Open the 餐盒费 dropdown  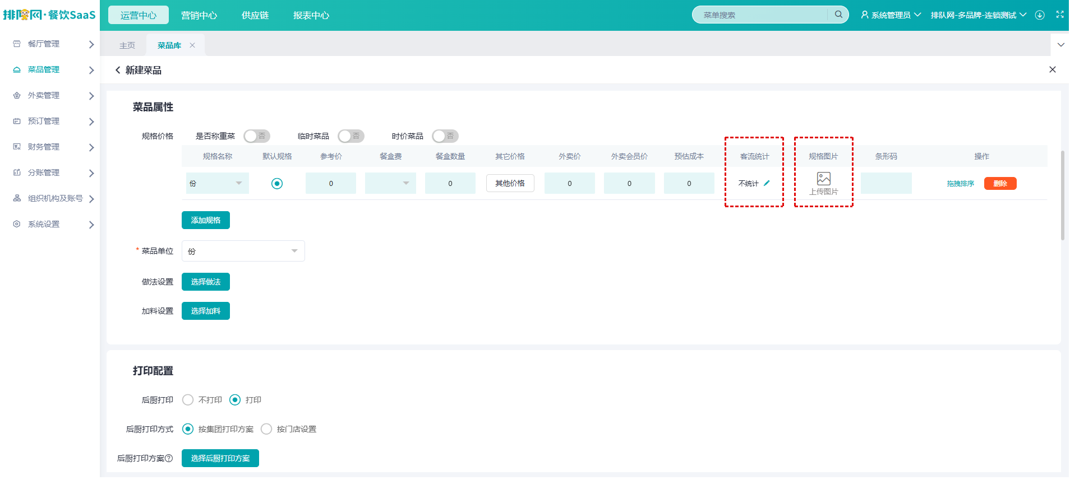pos(390,183)
